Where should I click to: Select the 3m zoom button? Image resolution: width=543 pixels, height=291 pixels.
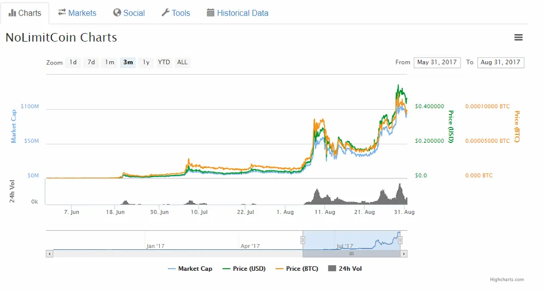[x=128, y=62]
